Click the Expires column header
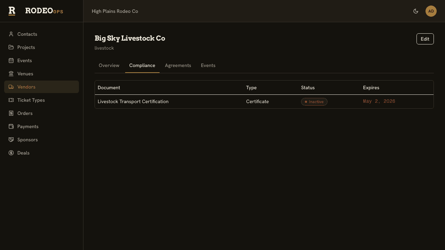Image resolution: width=445 pixels, height=250 pixels. click(371, 87)
